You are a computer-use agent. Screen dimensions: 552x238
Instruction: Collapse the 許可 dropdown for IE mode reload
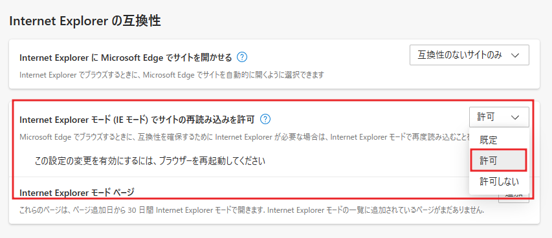(499, 117)
